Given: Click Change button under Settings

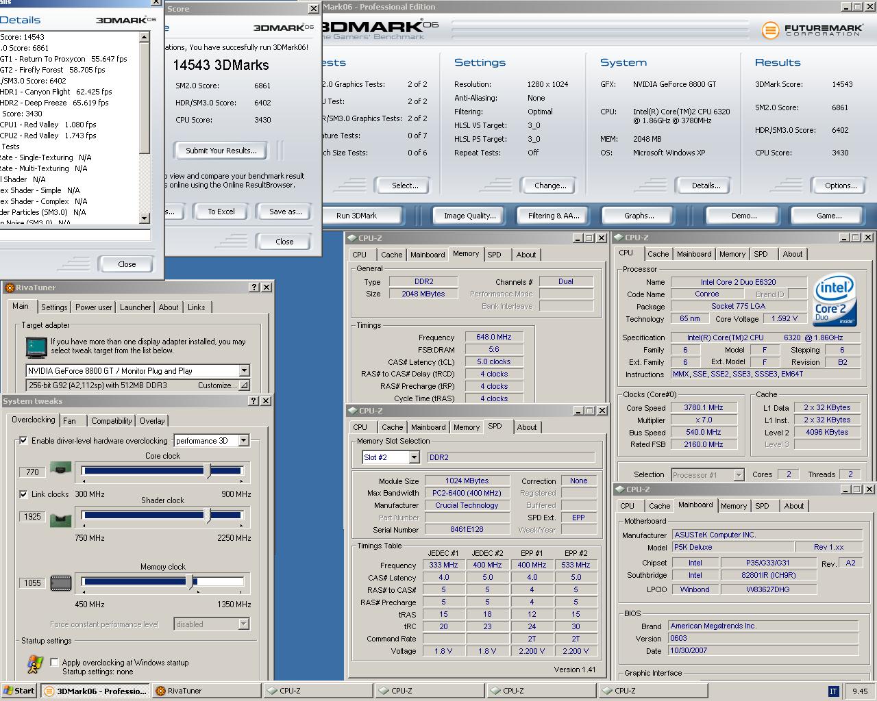Looking at the screenshot, I should pyautogui.click(x=550, y=186).
